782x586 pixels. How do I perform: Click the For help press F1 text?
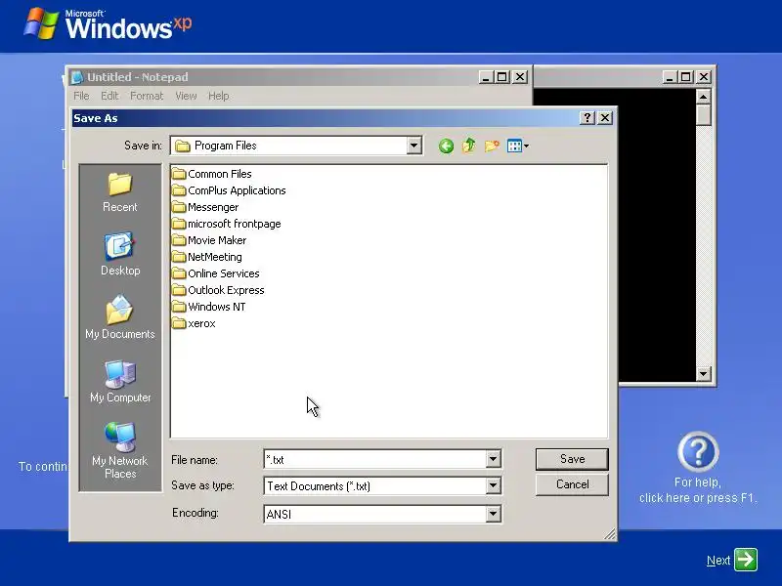click(698, 490)
